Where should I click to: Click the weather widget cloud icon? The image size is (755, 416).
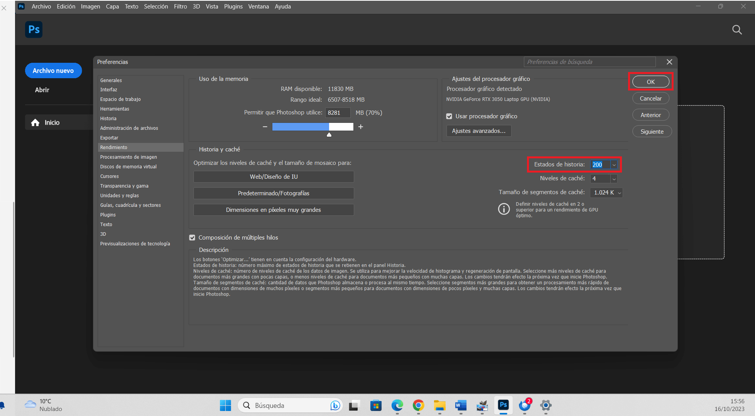coord(30,404)
